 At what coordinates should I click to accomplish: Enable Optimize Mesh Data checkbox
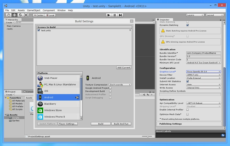coord(187,114)
